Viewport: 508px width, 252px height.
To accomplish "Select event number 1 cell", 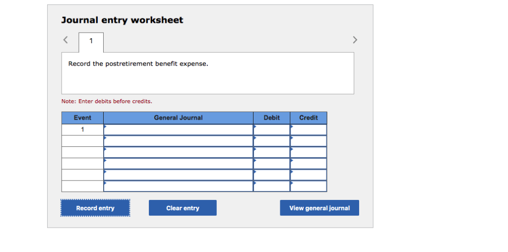I will 83,129.
